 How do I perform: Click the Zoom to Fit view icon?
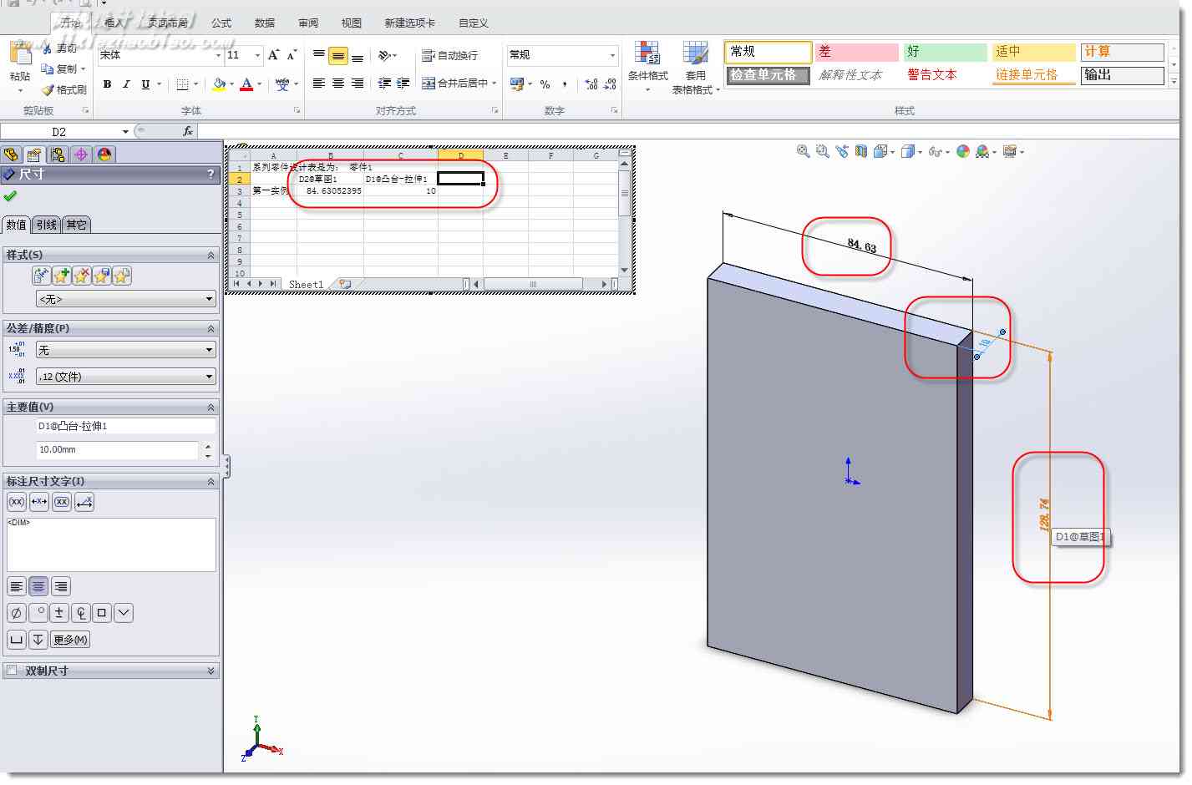coord(803,151)
